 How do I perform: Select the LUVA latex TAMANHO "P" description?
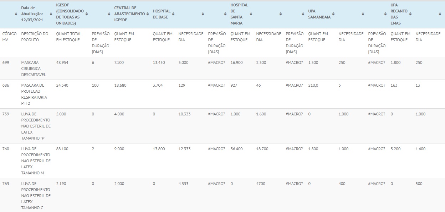coord(36,126)
